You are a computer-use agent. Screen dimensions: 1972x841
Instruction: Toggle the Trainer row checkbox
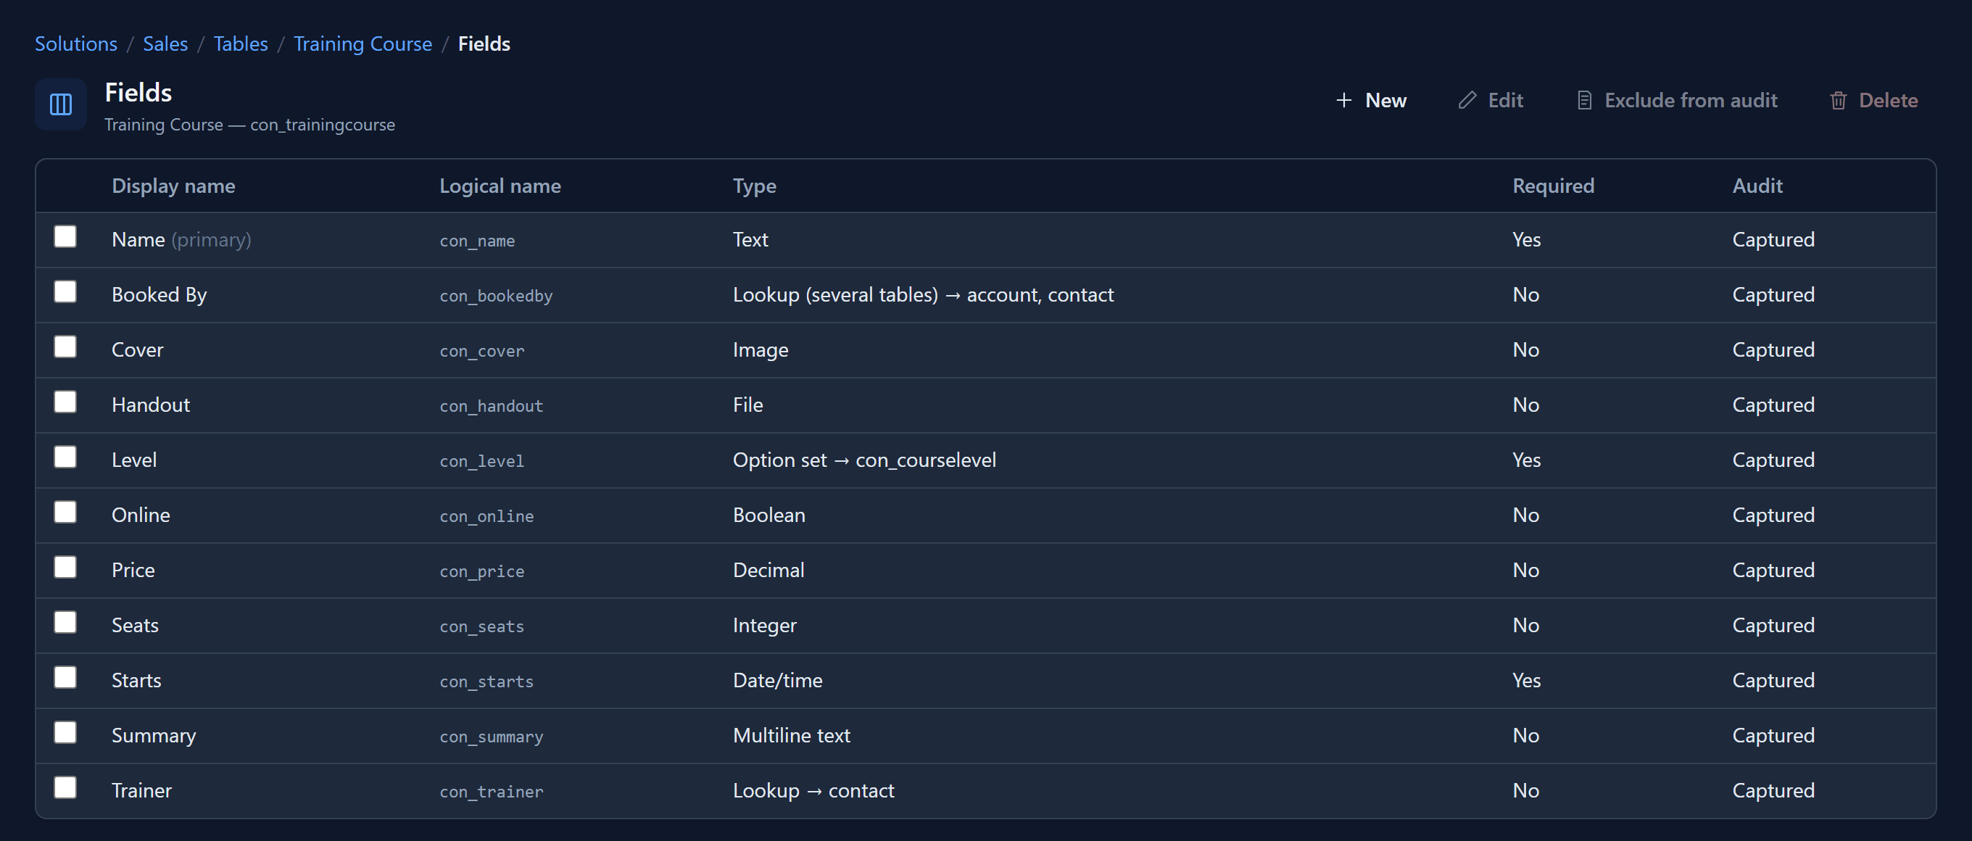(x=65, y=788)
